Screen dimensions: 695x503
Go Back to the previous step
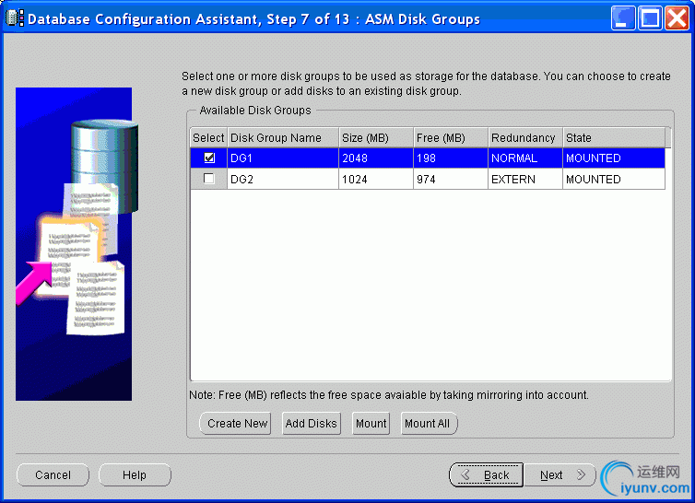click(x=487, y=475)
